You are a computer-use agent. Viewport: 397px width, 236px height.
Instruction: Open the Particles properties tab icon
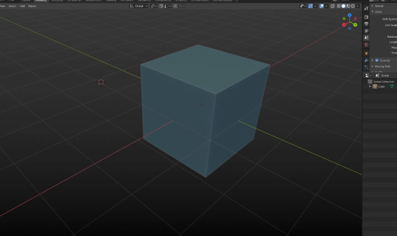(x=366, y=67)
